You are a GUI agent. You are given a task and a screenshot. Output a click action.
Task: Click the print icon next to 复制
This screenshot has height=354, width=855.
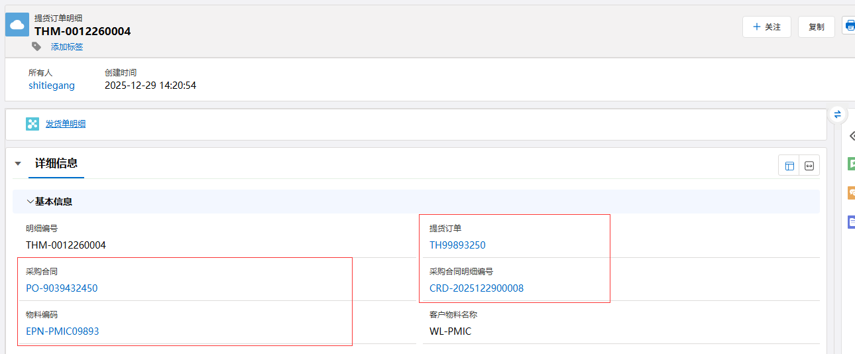point(849,26)
